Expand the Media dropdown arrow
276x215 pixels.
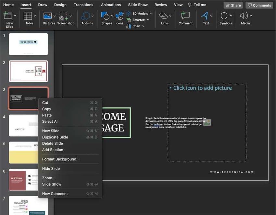pyautogui.click(x=251, y=16)
